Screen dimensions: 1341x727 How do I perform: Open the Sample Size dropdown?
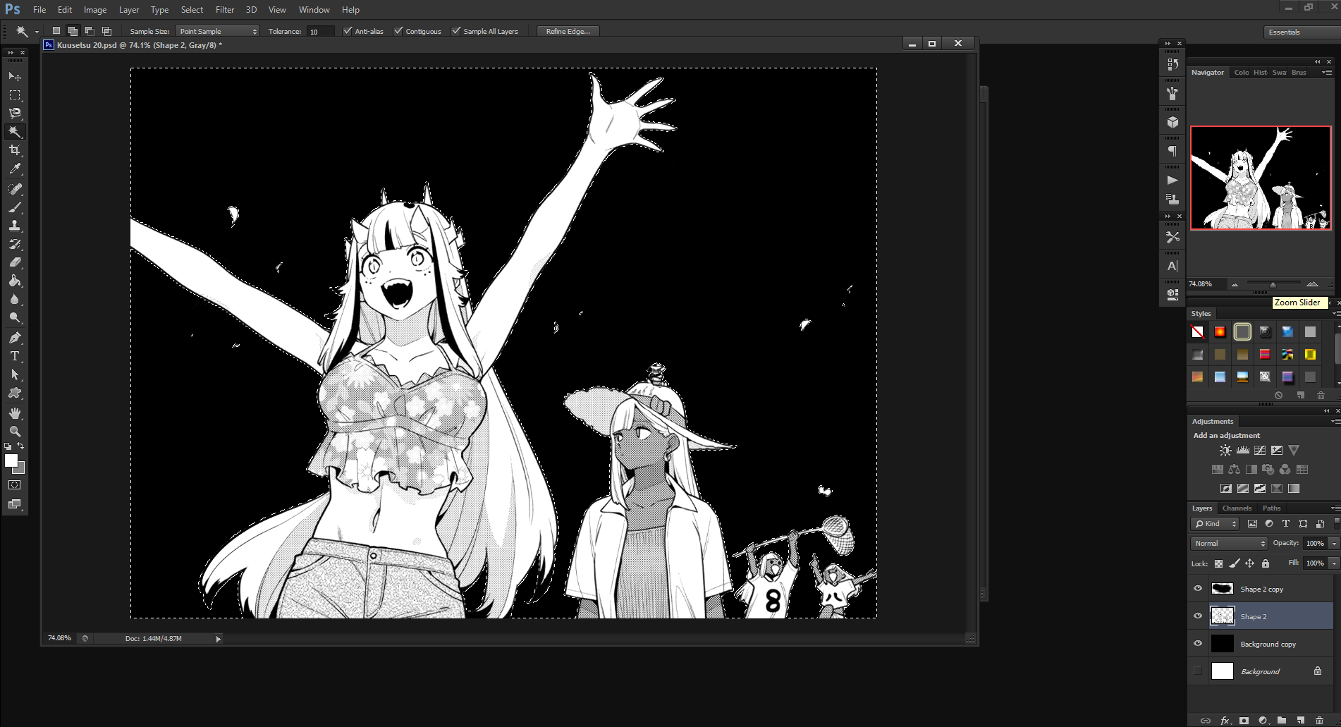(x=217, y=31)
